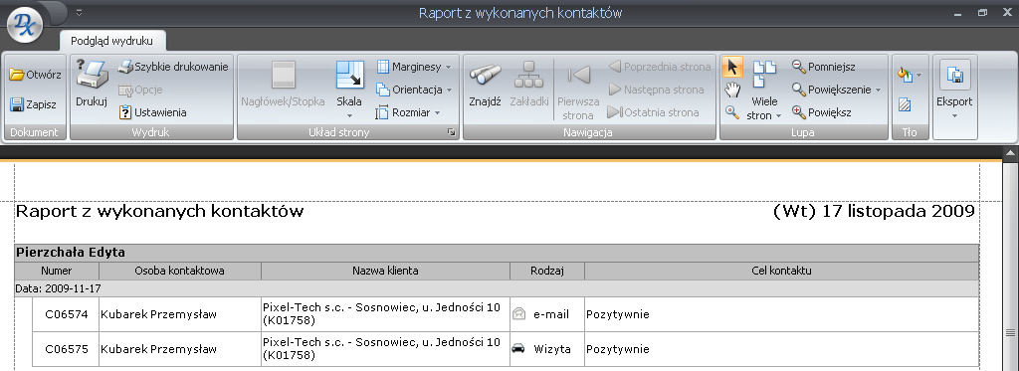The height and width of the screenshot is (371, 1019).
Task: Click the Cel kontaktu column header
Action: [781, 271]
